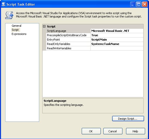Maximize the Script Task Editor window

(139, 4)
